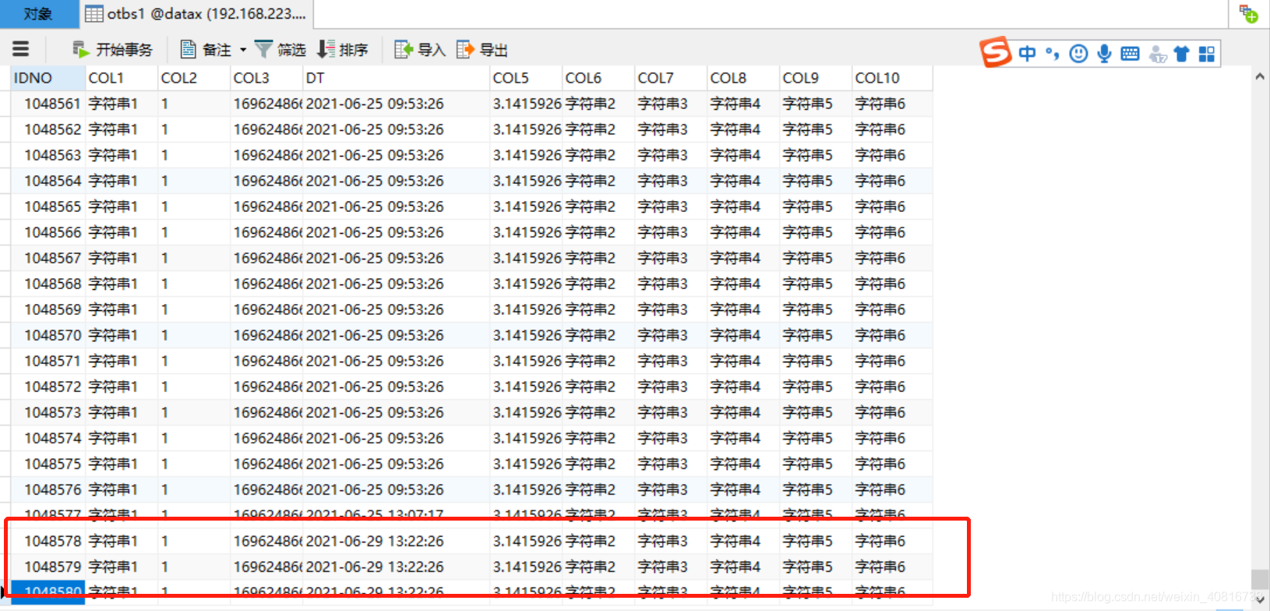
Task: Click COL5 value 3.1415926 in row 1048574
Action: pyautogui.click(x=526, y=438)
